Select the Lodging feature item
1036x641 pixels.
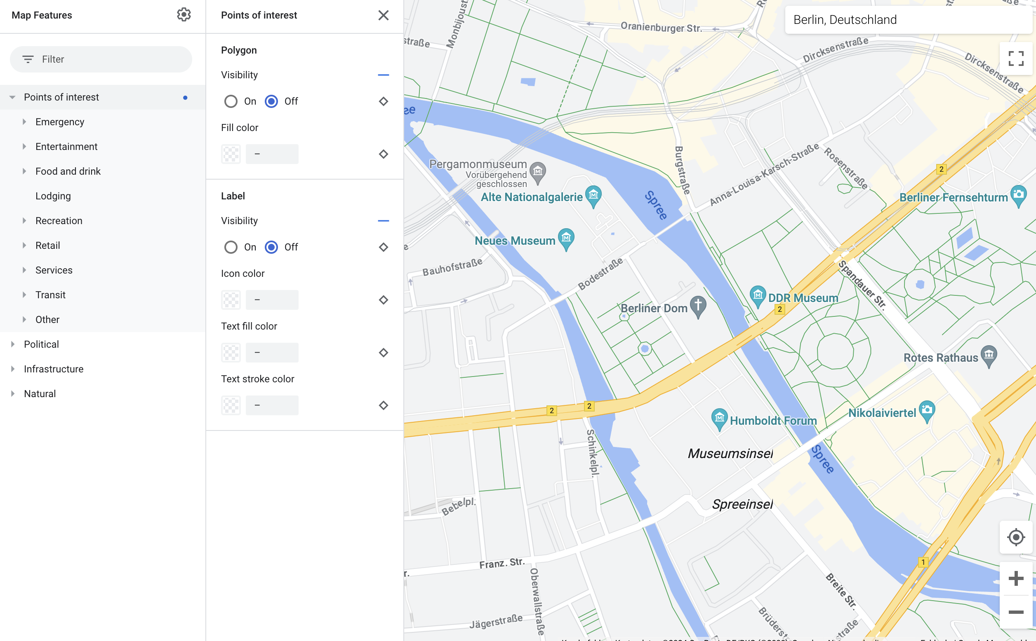pos(53,196)
